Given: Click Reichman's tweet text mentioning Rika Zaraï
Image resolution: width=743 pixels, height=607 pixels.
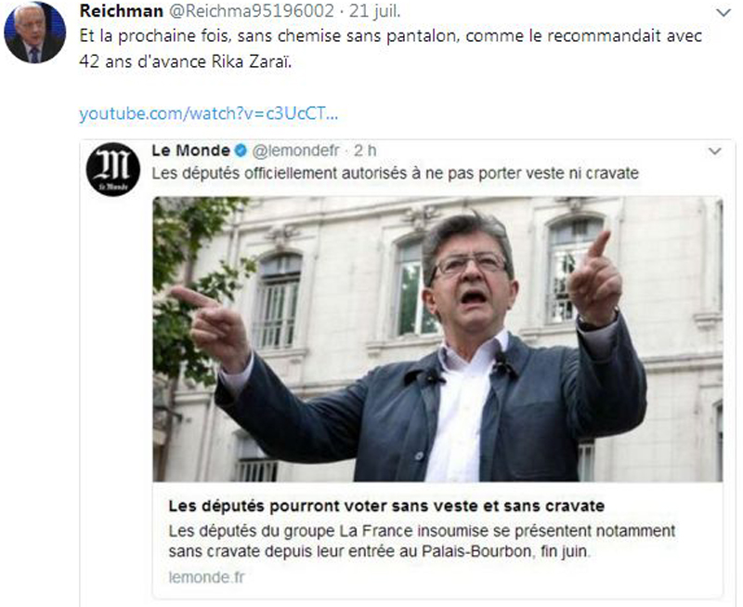Looking at the screenshot, I should [x=391, y=49].
